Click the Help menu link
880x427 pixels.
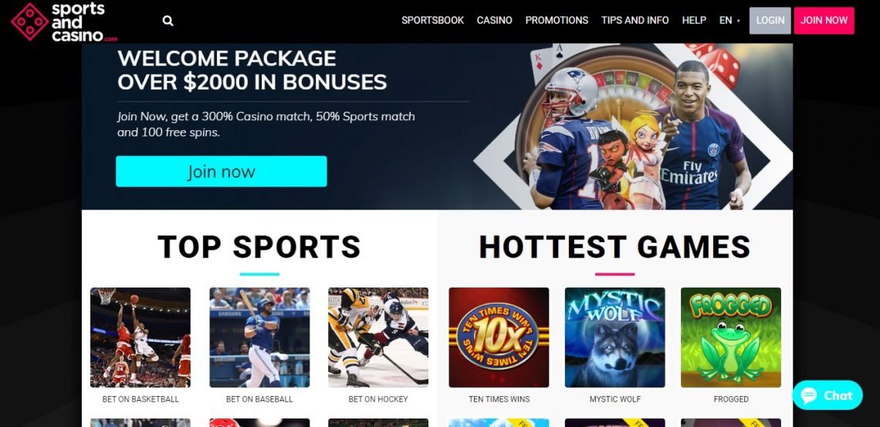tap(694, 20)
